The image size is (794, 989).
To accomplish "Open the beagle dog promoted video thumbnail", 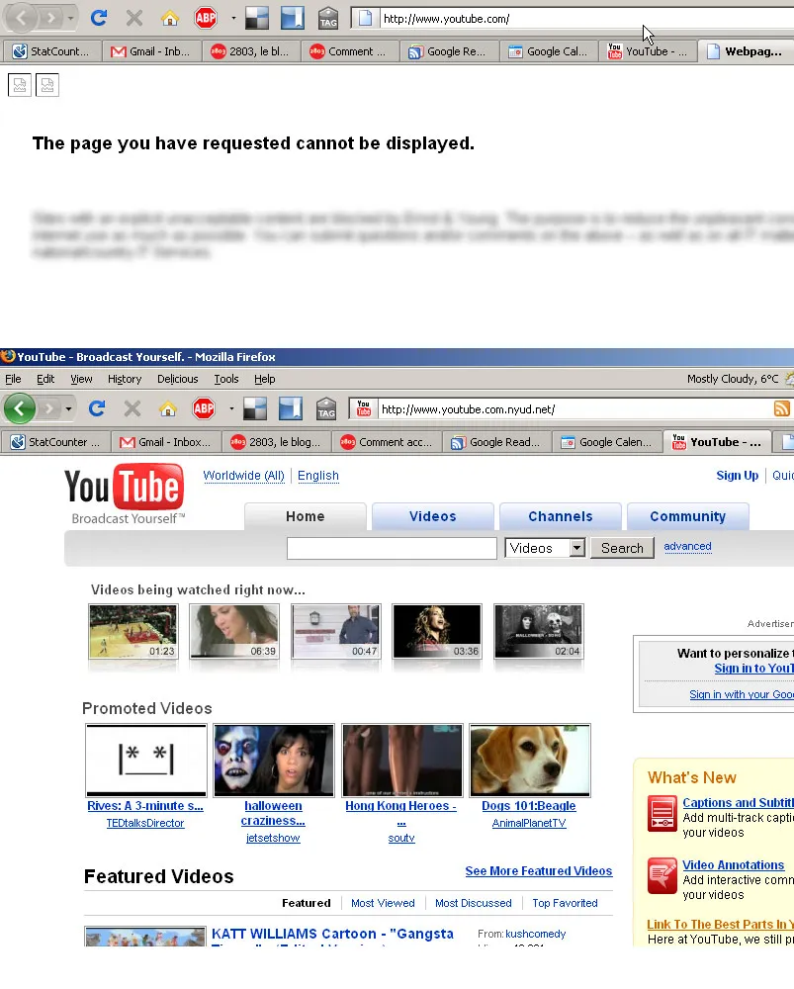I will point(530,760).
